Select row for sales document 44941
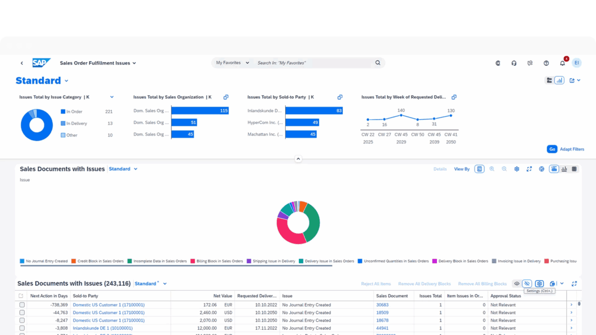The height and width of the screenshot is (335, 596). 22,328
